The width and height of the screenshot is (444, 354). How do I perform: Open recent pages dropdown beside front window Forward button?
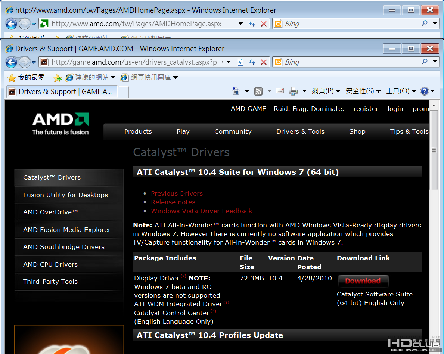pyautogui.click(x=34, y=62)
